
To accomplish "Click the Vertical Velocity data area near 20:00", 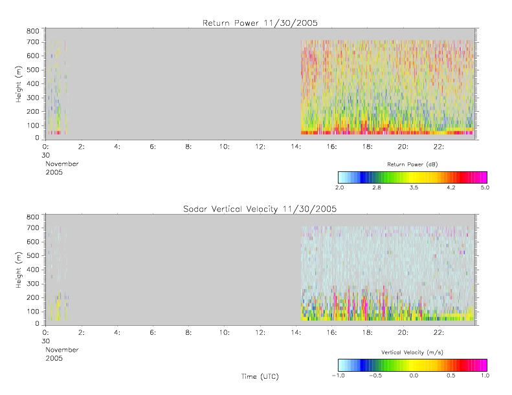I will click(403, 273).
